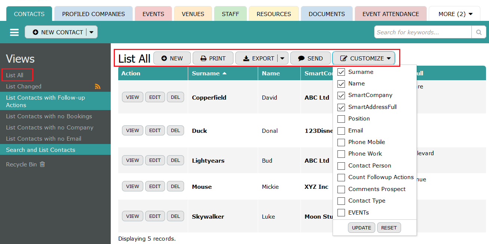The width and height of the screenshot is (489, 244).
Task: Click the NEW button beside List All
Action: 172,59
